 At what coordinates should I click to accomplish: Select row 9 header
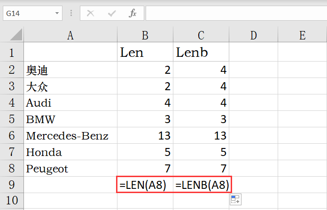click(x=12, y=185)
